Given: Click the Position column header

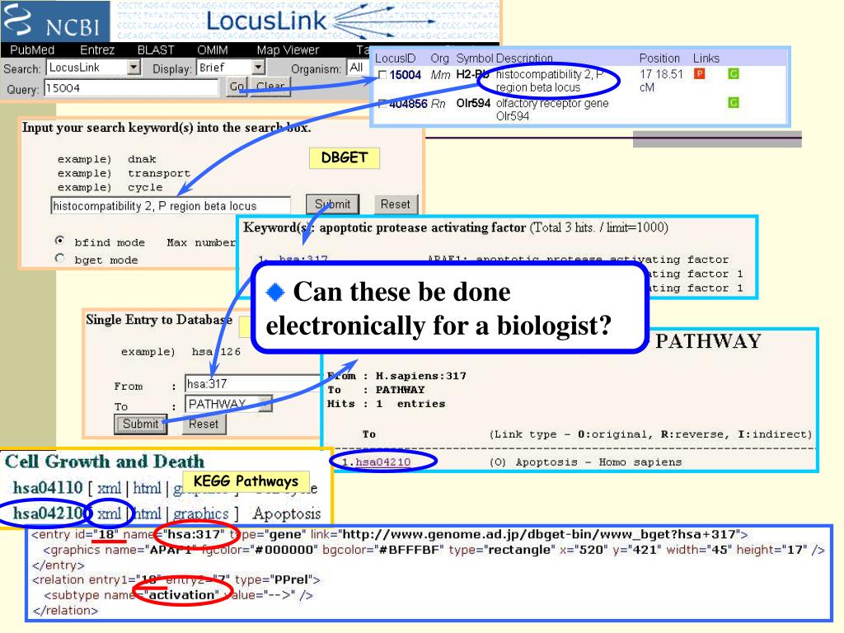Looking at the screenshot, I should [x=659, y=59].
